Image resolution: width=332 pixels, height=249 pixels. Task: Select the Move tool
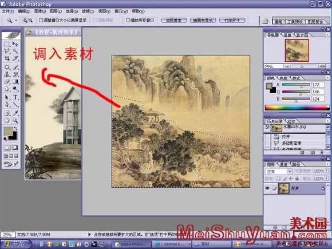click(x=15, y=44)
